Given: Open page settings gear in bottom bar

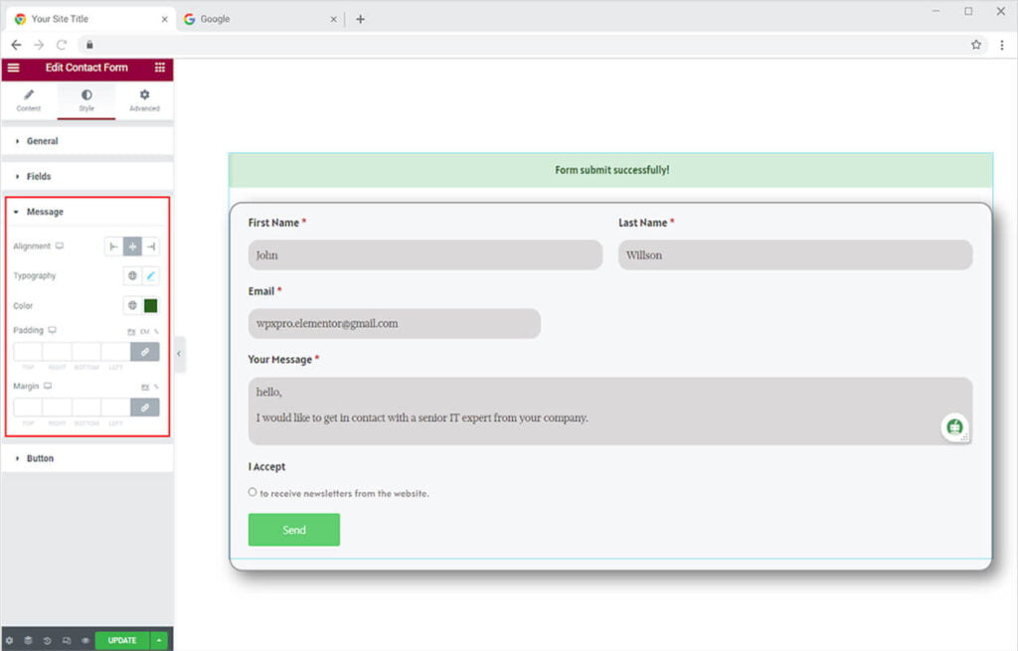Looking at the screenshot, I should point(10,641).
